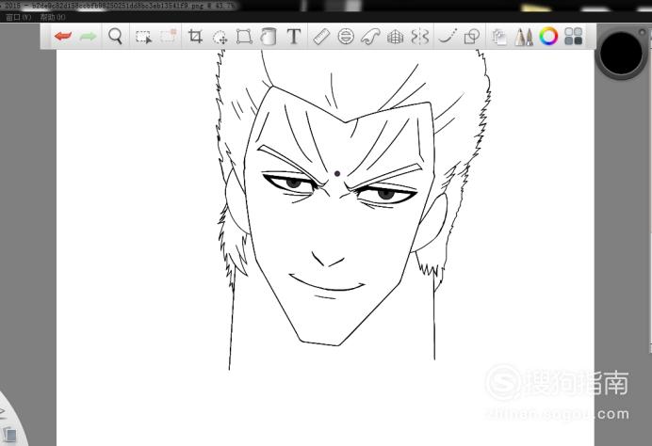This screenshot has height=446, width=652.
Task: Open the corner lagoon menu
Action: tap(10, 422)
